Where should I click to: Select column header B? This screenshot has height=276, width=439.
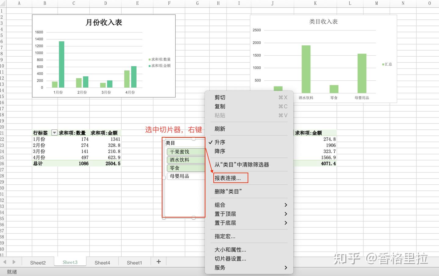45,3
